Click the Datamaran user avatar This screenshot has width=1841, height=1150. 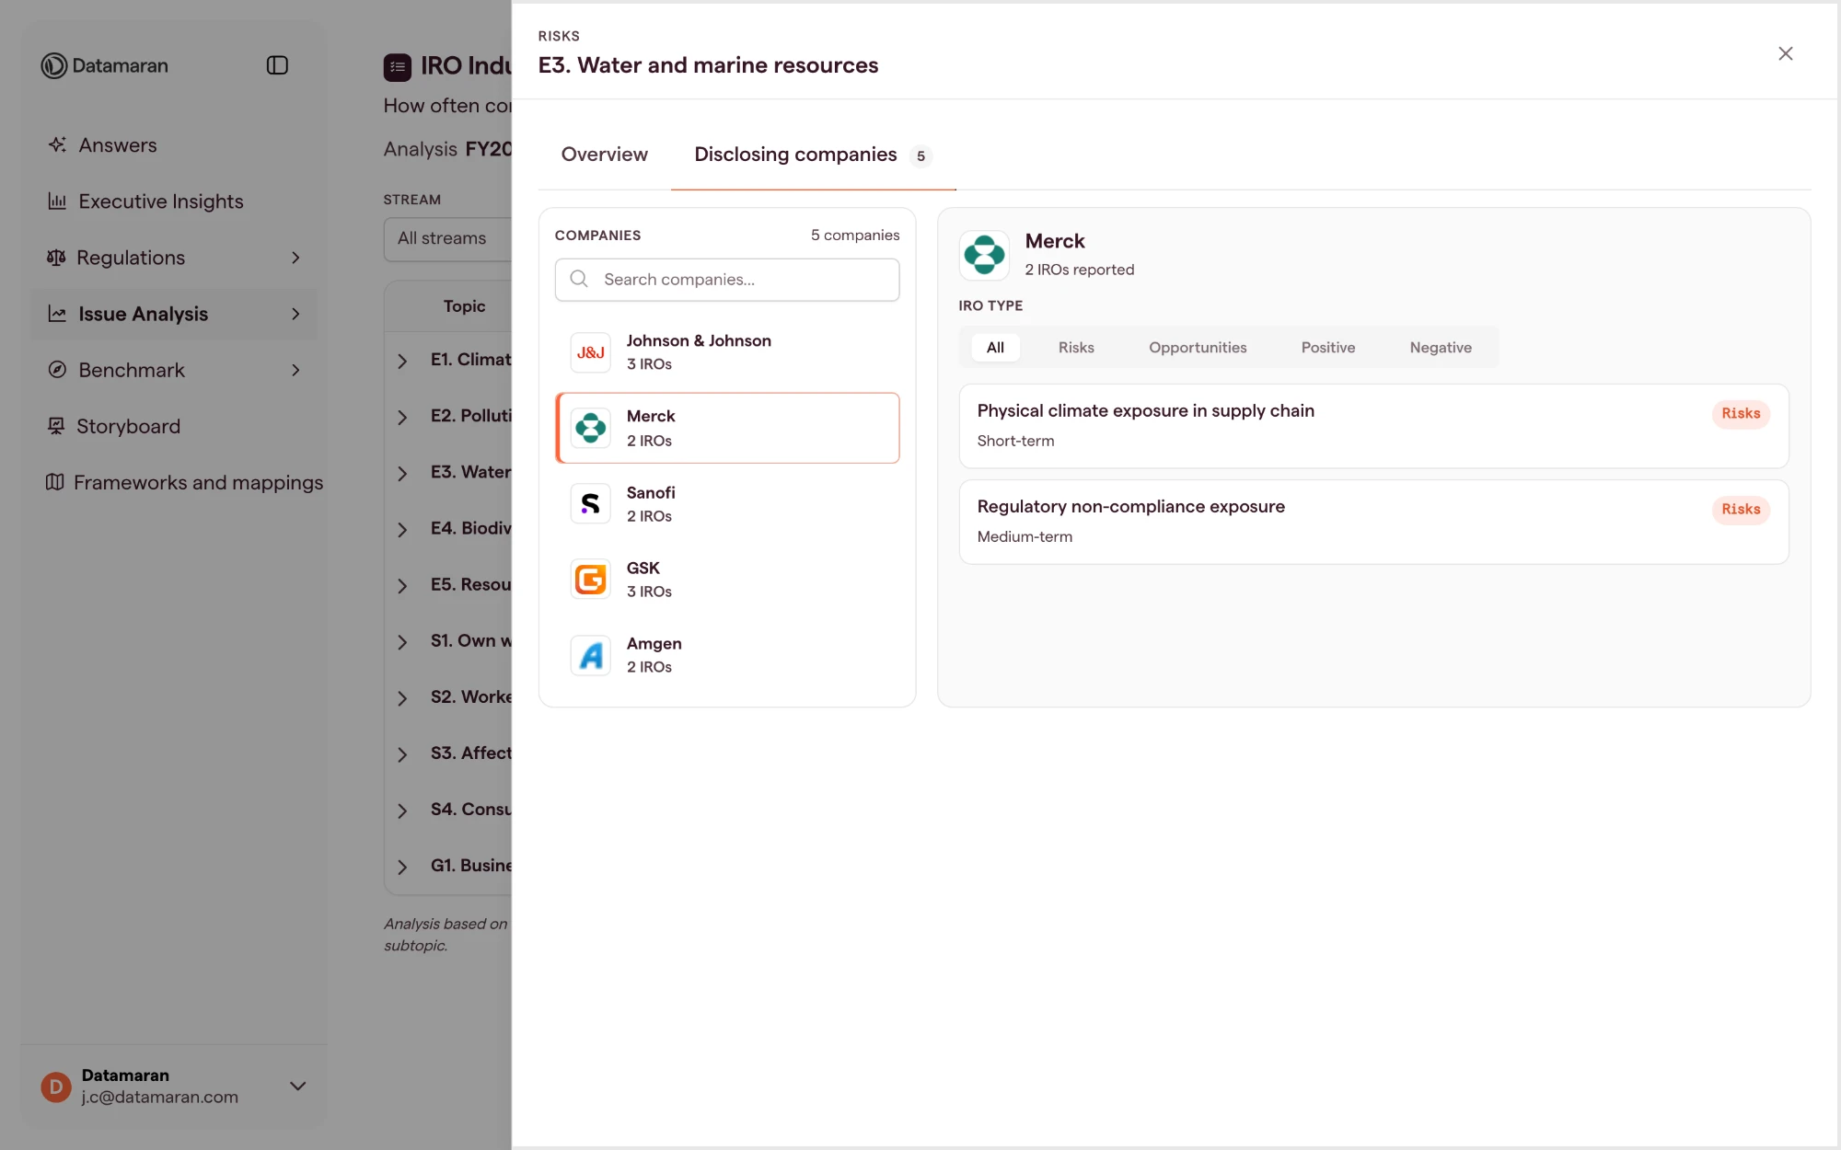pos(56,1087)
